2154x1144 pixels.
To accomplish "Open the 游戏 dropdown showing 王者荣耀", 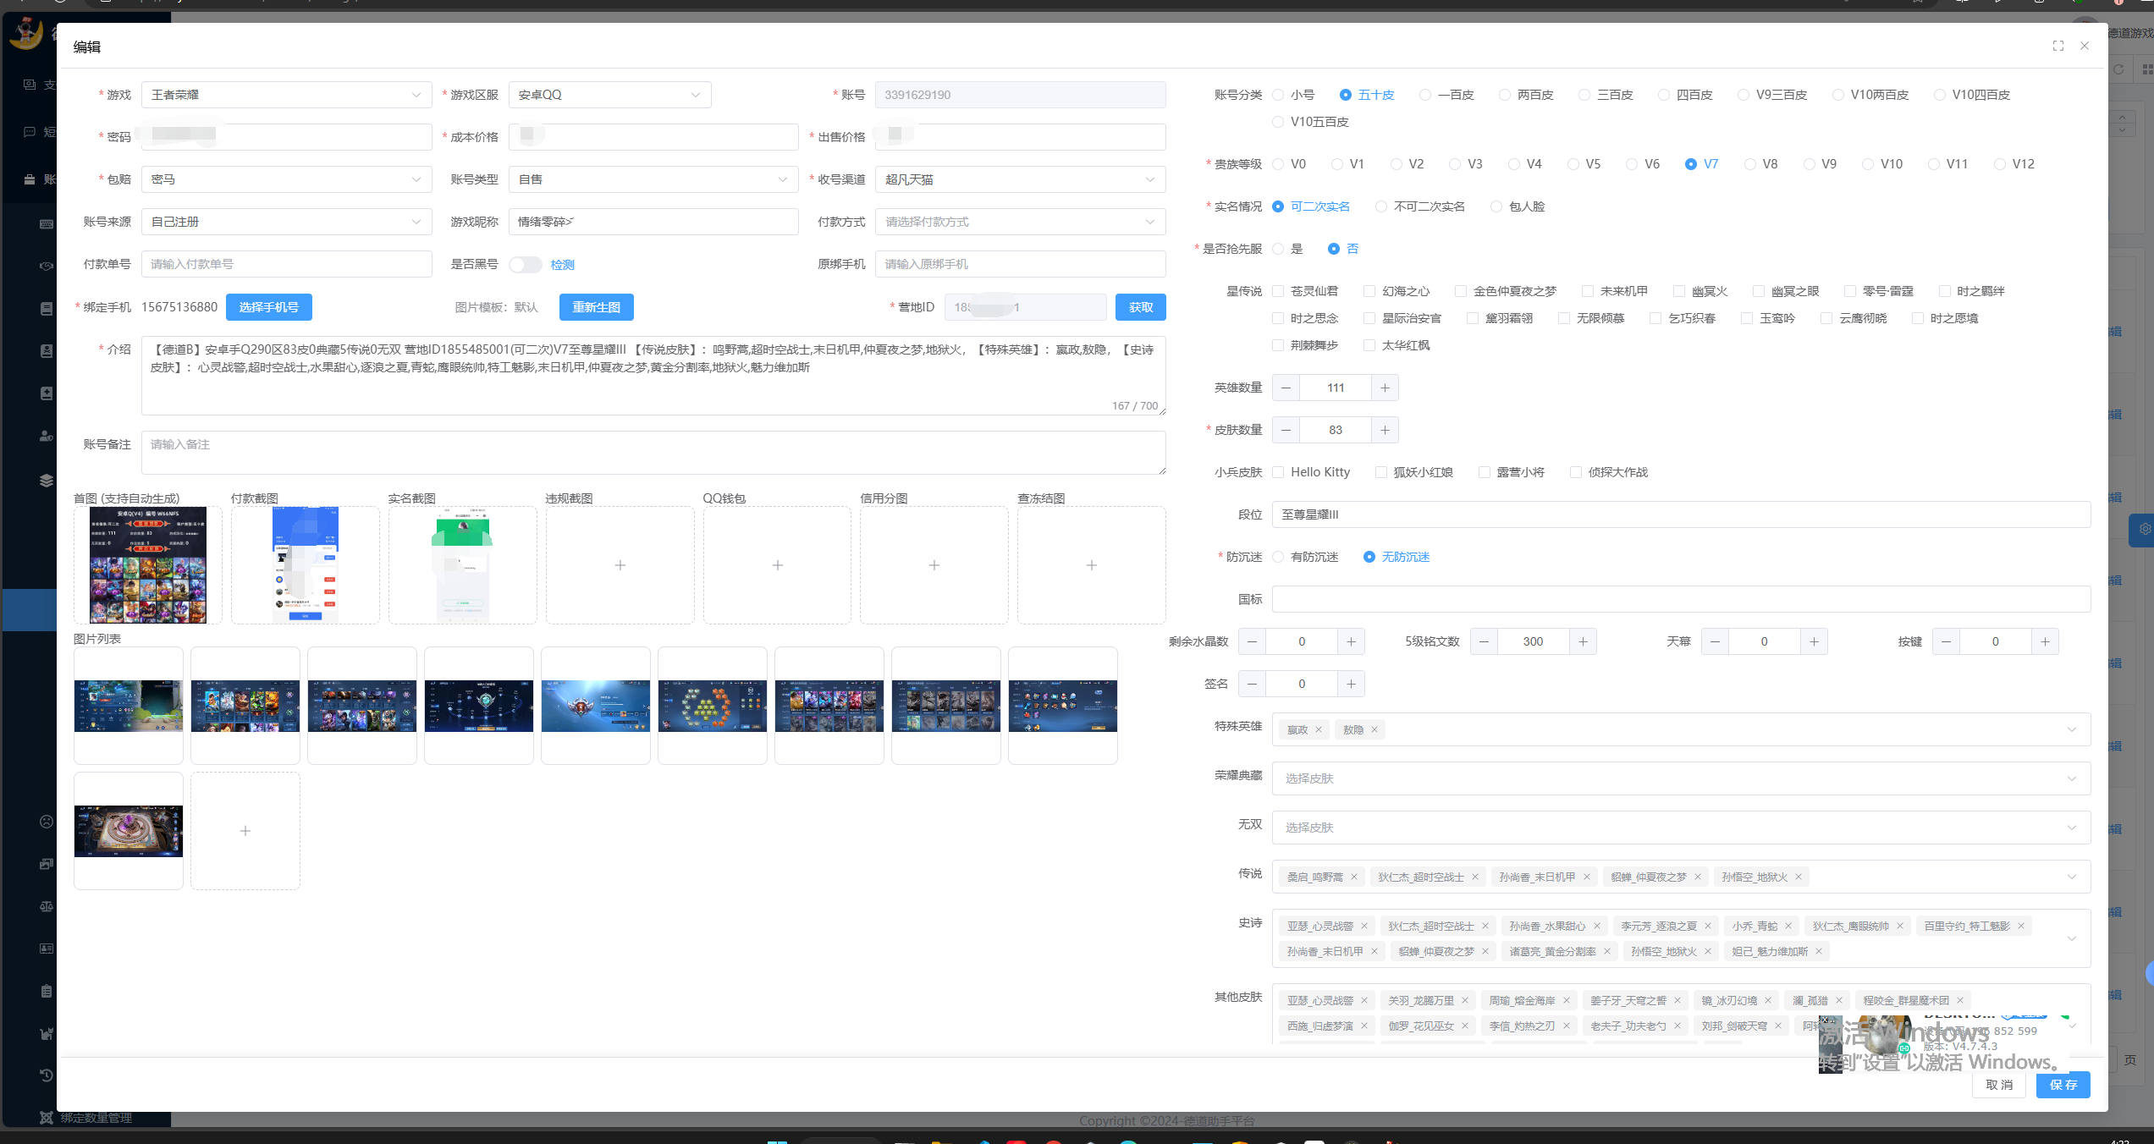I will click(287, 95).
